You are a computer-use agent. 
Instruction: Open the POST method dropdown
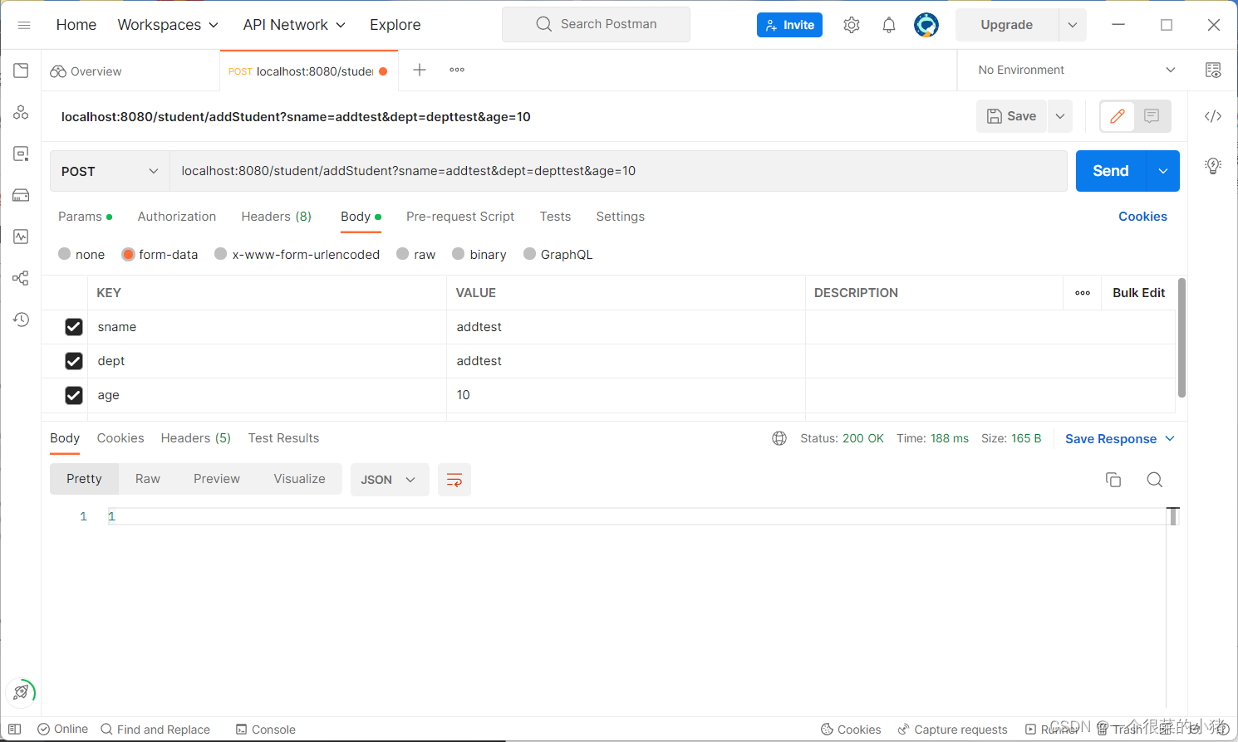(110, 171)
